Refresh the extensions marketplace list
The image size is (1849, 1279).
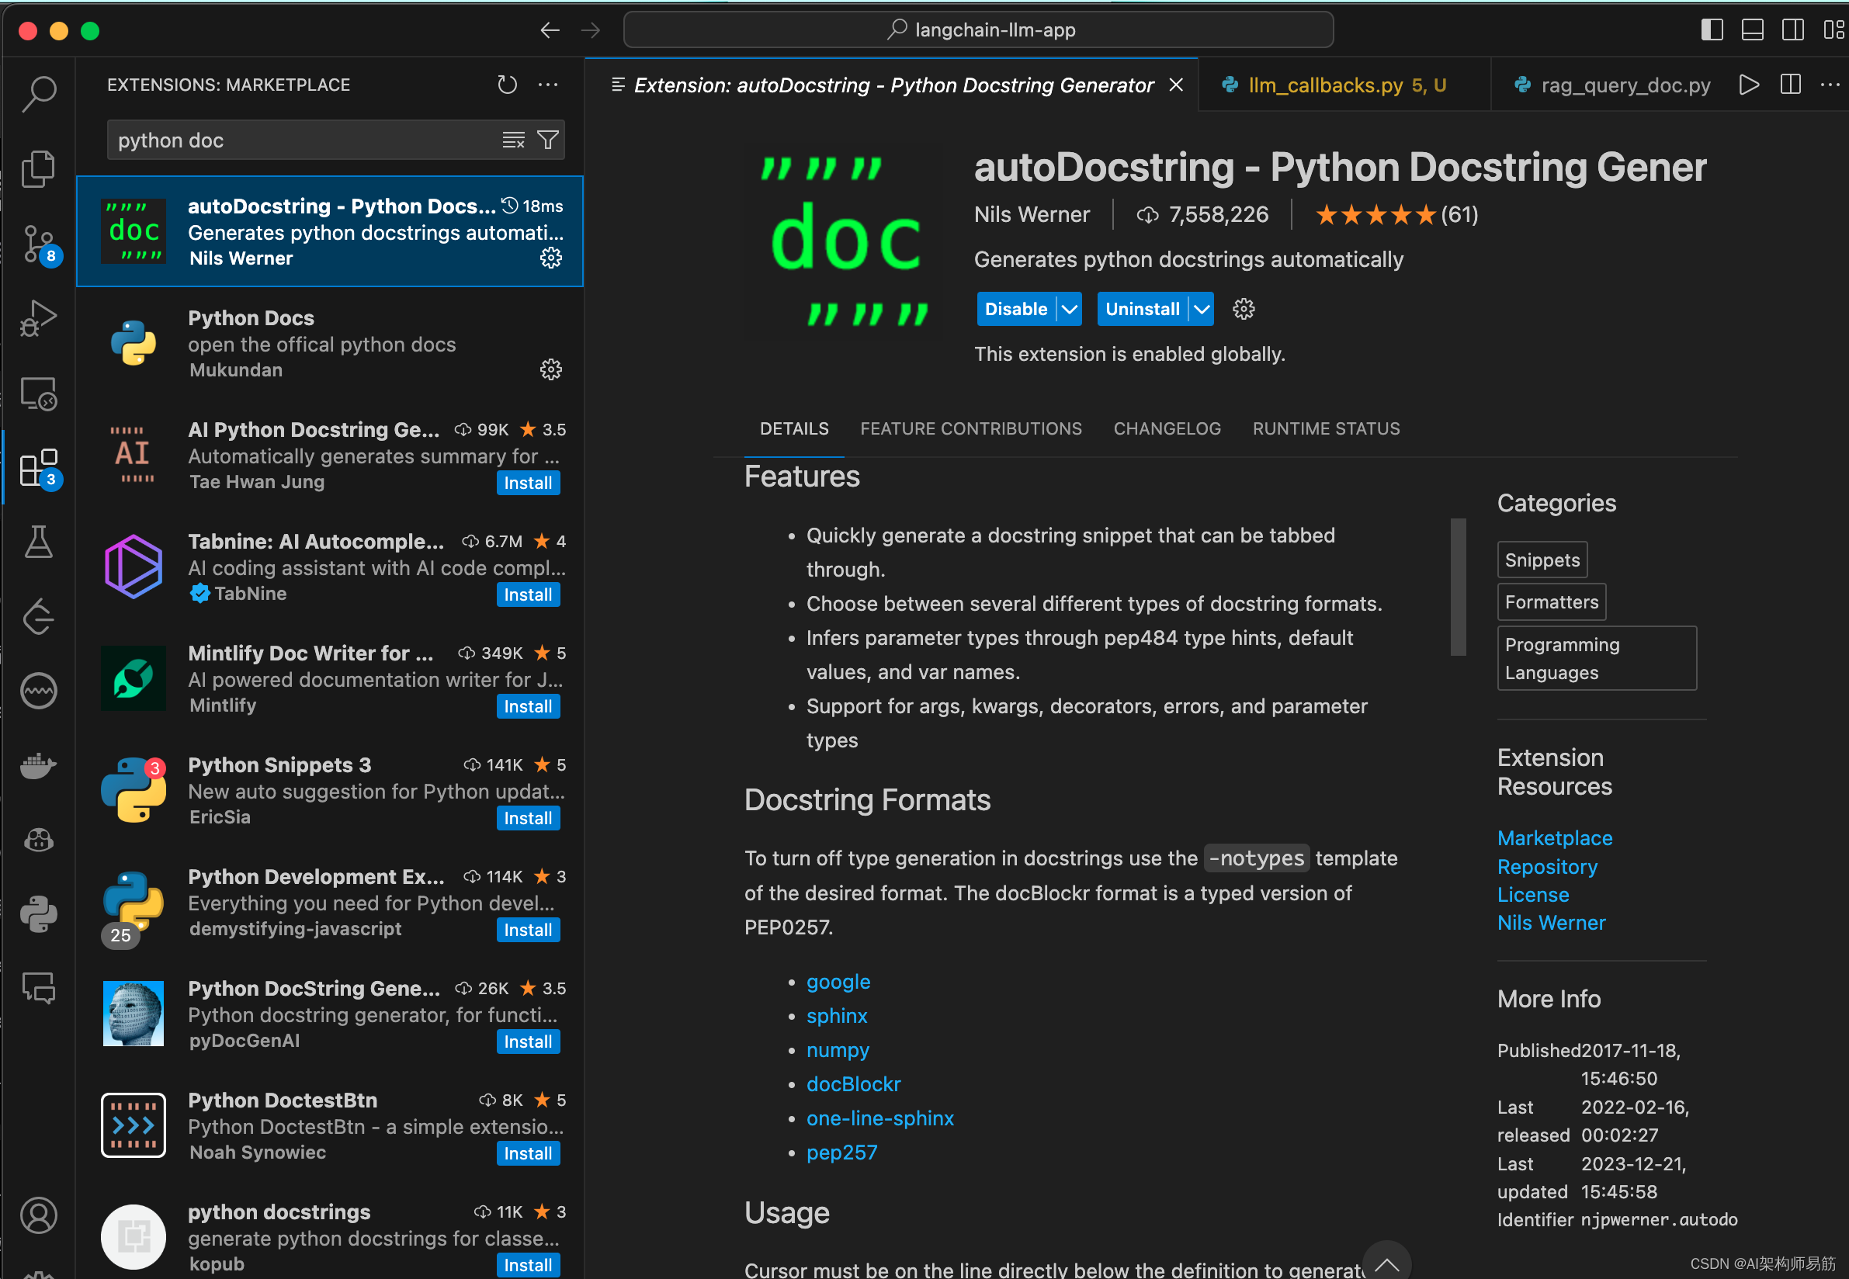point(507,85)
